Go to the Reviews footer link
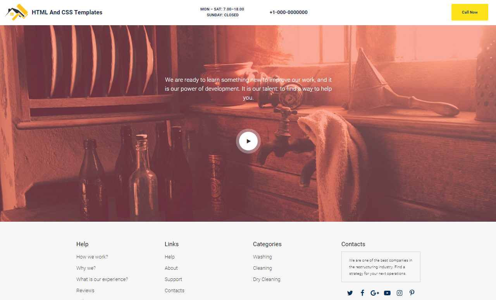496x300 pixels. [x=85, y=291]
